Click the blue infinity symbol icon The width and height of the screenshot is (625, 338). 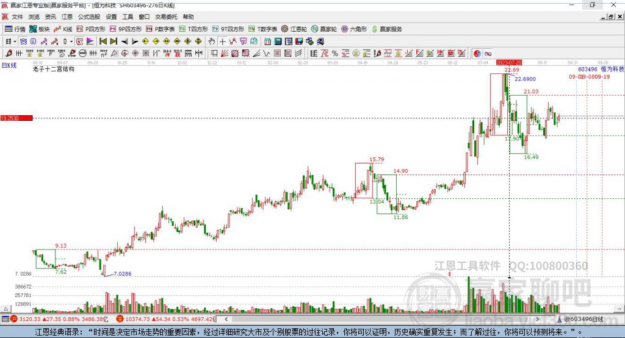488,54
